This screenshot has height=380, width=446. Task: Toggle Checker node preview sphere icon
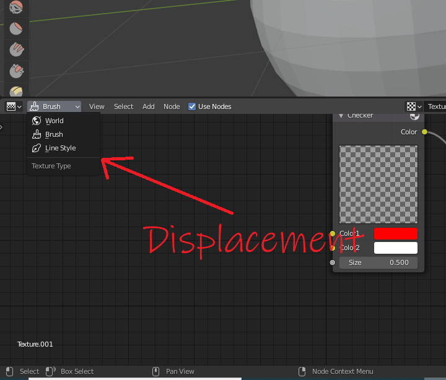tap(414, 116)
